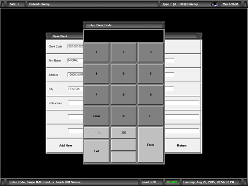The height and width of the screenshot is (186, 248).
Task: Click the Clear keypad button
Action: [x=96, y=116]
